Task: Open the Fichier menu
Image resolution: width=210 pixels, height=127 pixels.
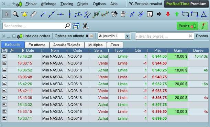Action: click(31, 4)
